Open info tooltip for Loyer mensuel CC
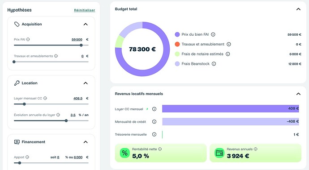Viewport: 309px width, 170px height. (x=45, y=98)
